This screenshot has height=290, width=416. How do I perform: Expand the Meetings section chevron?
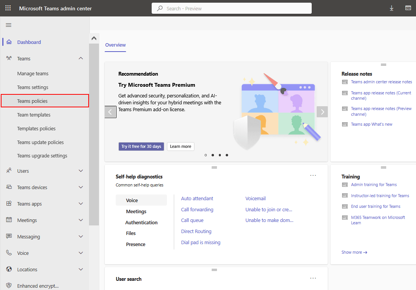coord(81,220)
